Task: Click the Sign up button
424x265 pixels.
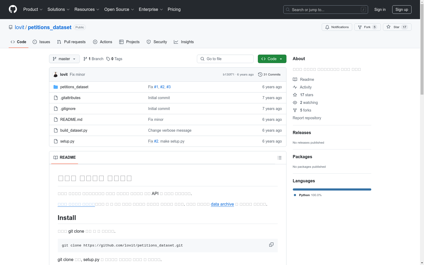Action: [x=402, y=10]
